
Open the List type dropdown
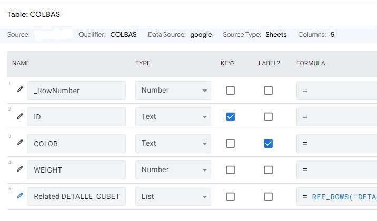coord(173,196)
